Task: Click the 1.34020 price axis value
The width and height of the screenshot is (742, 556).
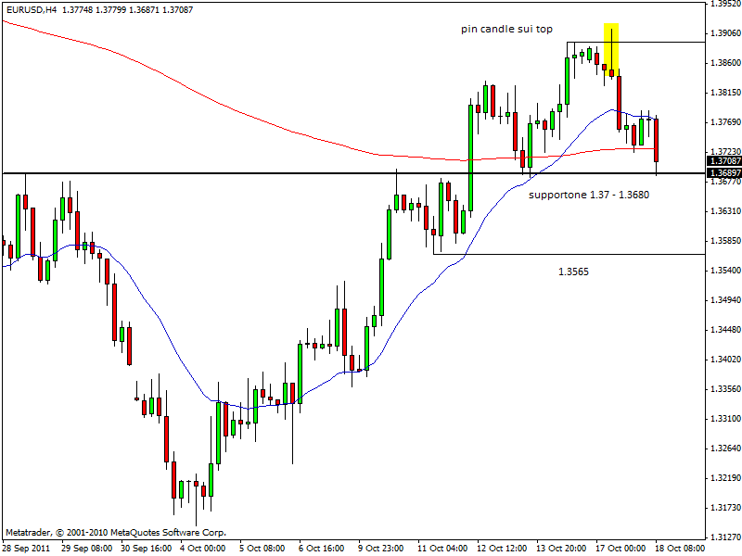Action: click(x=723, y=360)
